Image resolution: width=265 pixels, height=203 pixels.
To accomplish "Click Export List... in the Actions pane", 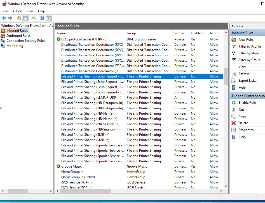I will (247, 81).
